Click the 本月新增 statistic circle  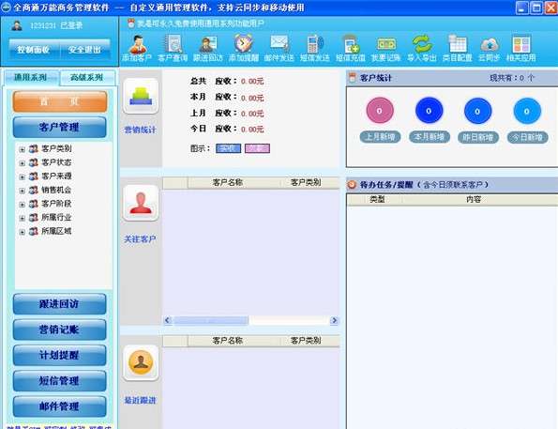429,111
